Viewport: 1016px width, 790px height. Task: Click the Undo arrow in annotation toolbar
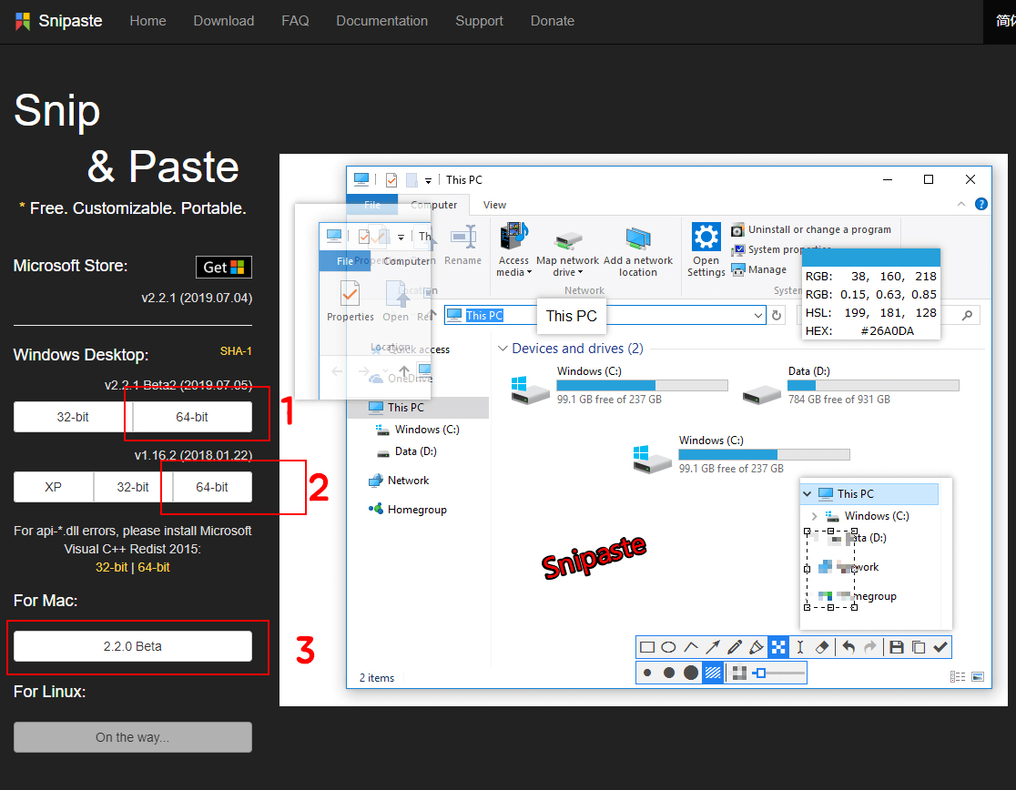[x=848, y=647]
